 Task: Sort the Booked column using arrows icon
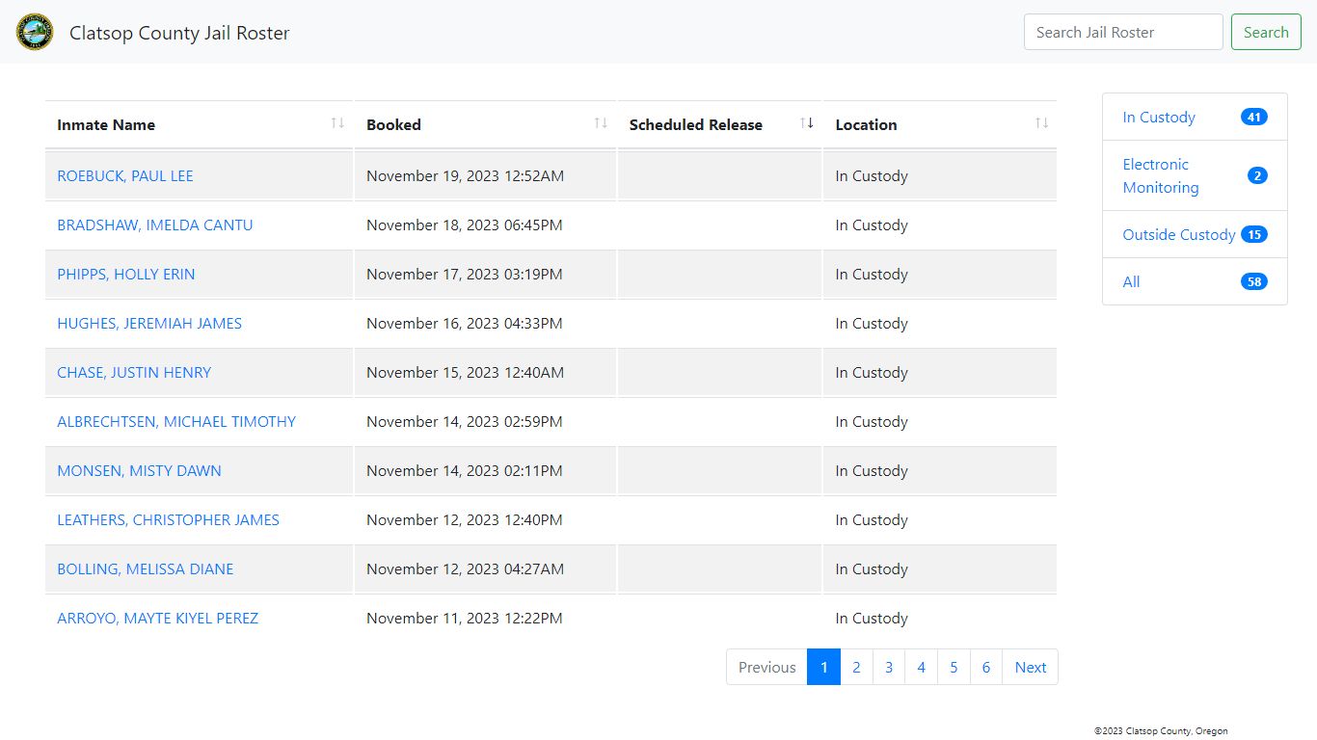tap(601, 123)
